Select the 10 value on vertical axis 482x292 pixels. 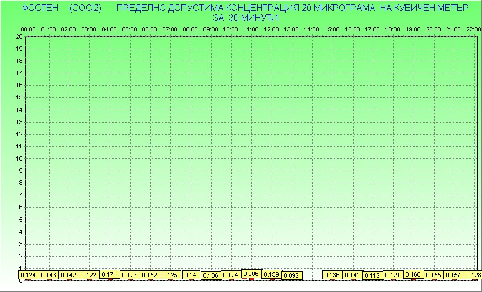click(x=19, y=158)
